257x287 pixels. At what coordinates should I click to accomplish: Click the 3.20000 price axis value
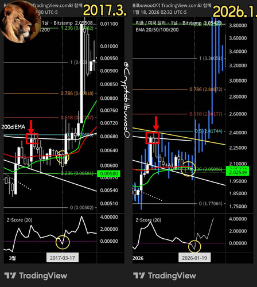pyautogui.click(x=238, y=65)
